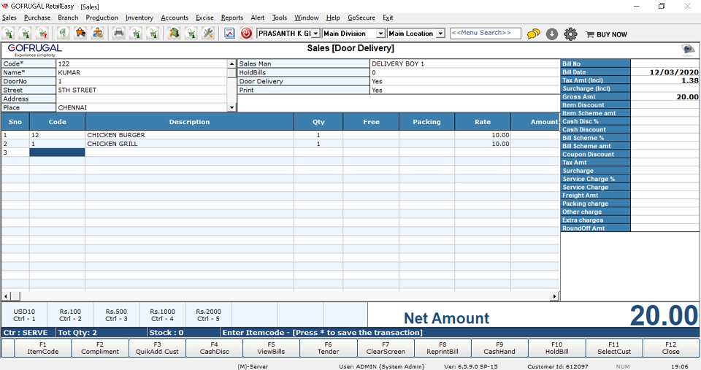
Task: Click the Menu Search input box
Action: coord(486,34)
